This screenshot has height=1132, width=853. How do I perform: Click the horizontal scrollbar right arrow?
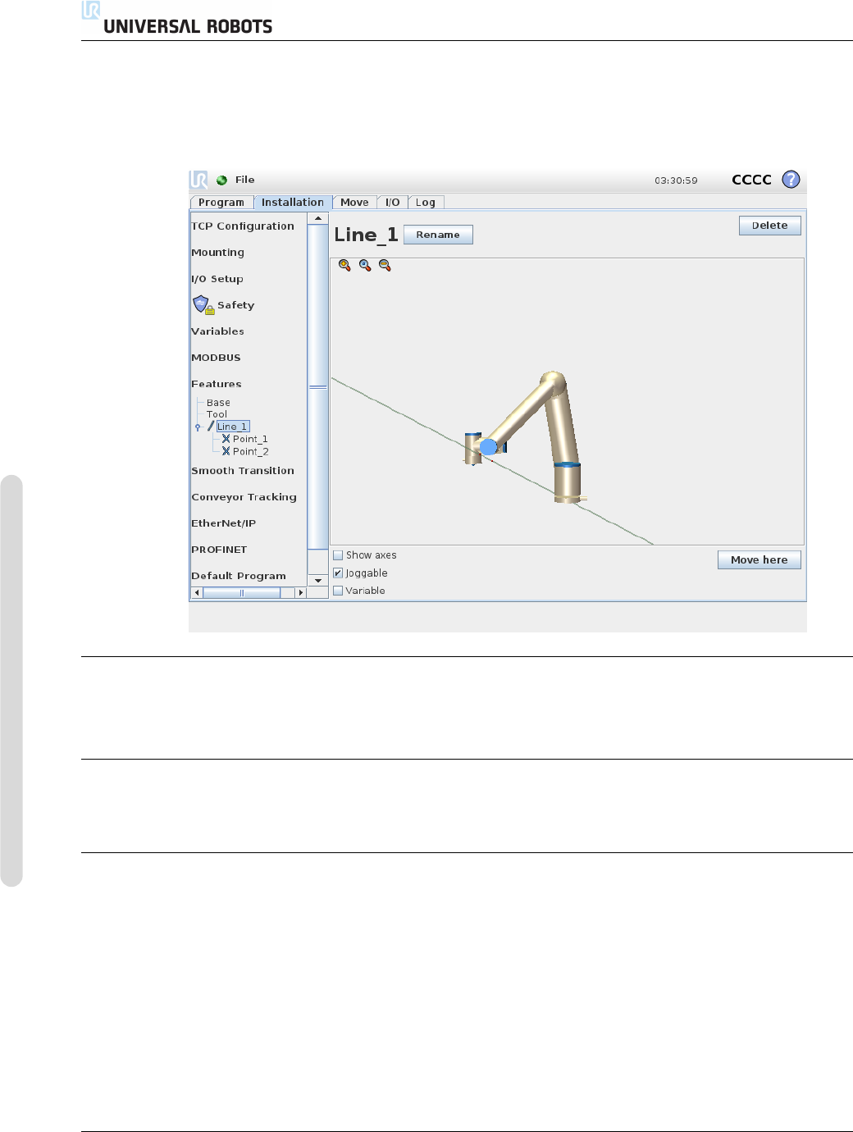pyautogui.click(x=301, y=592)
